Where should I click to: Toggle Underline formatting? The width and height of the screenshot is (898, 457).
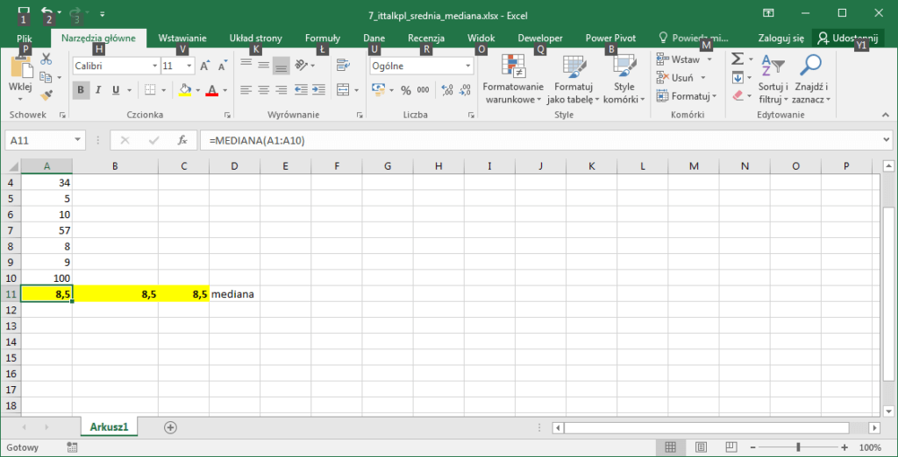tap(116, 90)
